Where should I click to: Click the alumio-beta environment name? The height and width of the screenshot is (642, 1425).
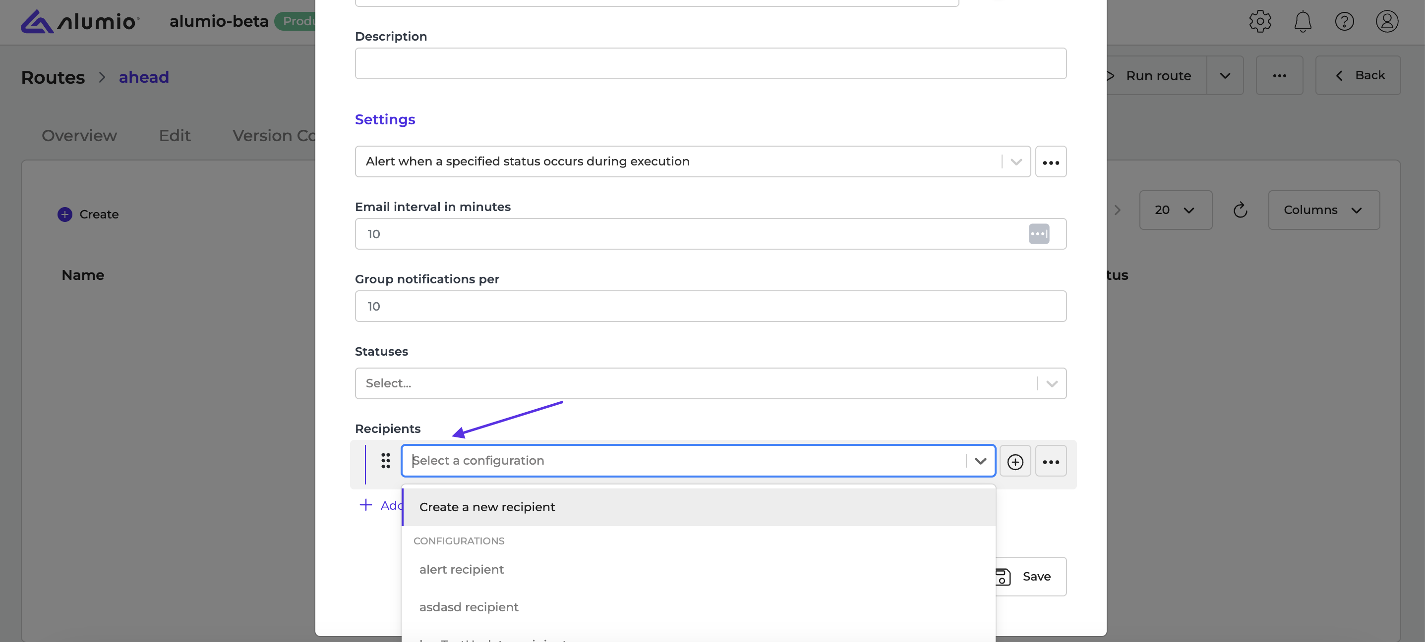click(219, 21)
